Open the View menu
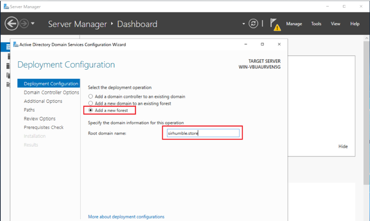 pos(335,24)
